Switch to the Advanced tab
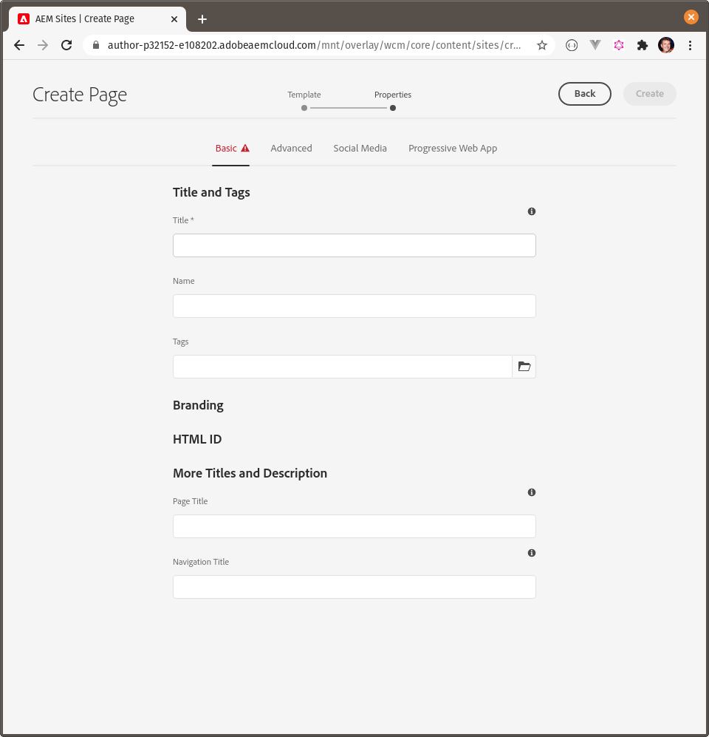The image size is (709, 737). 291,148
